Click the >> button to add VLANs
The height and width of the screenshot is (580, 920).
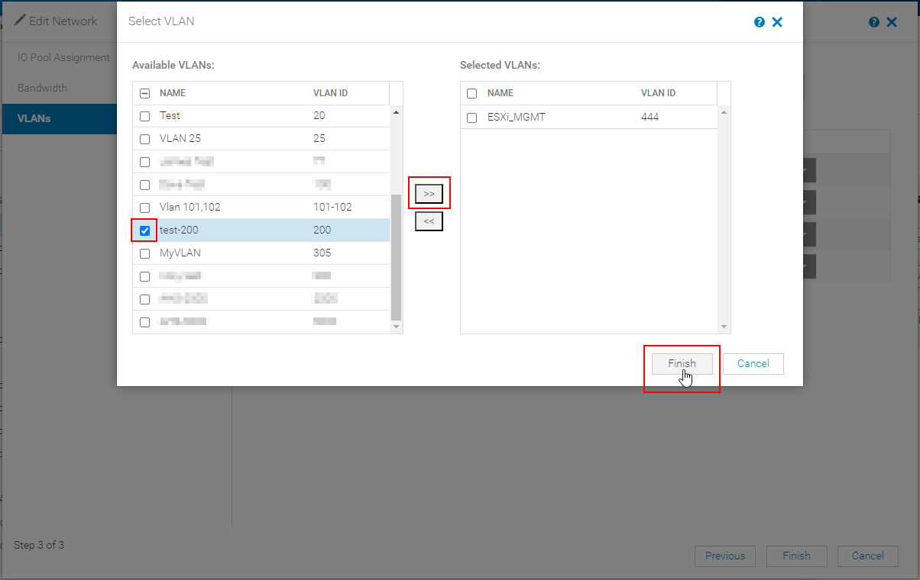429,193
